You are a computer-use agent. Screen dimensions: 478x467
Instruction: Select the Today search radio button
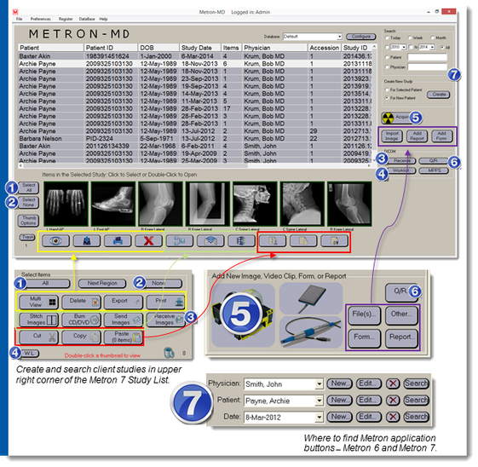coord(387,37)
